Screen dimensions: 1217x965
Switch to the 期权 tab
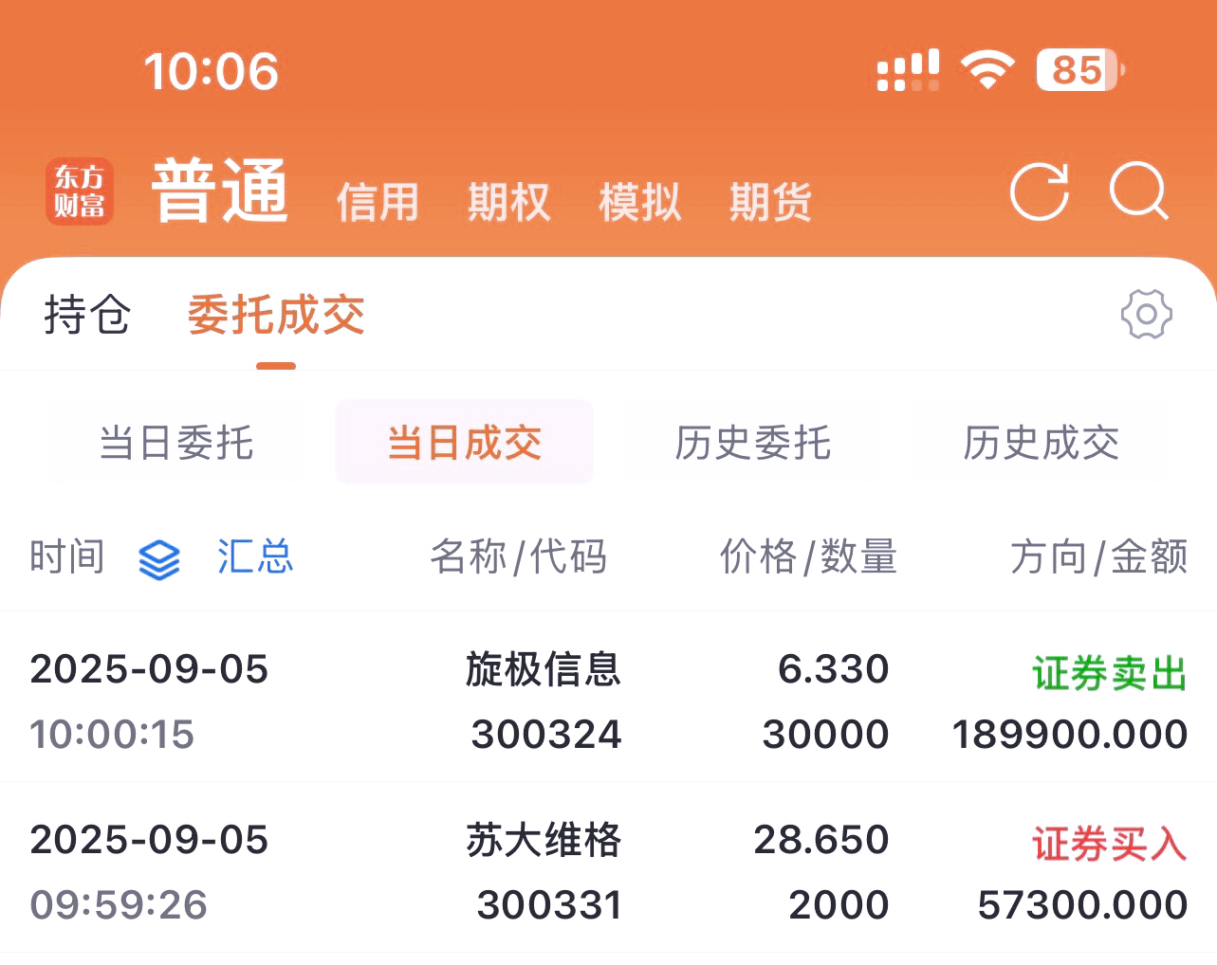[508, 202]
